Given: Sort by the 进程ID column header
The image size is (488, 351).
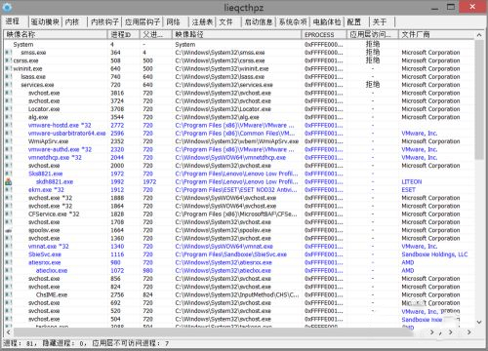Looking at the screenshot, I should click(124, 34).
